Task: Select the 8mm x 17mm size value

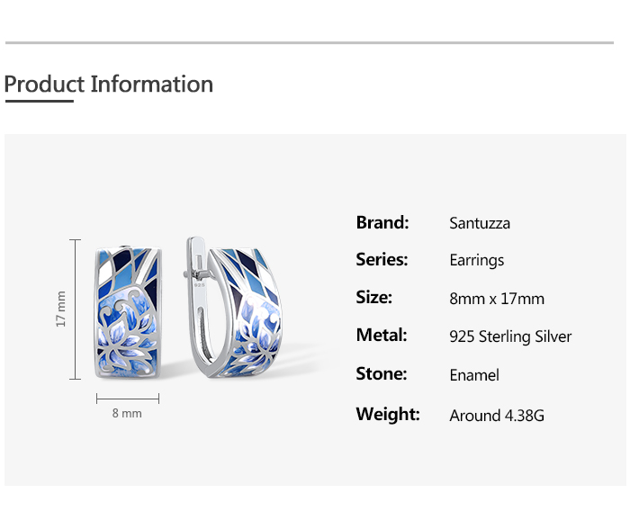Action: tap(497, 299)
